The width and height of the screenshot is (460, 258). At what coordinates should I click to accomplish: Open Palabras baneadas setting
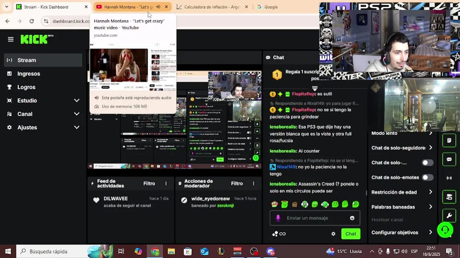(x=402, y=207)
